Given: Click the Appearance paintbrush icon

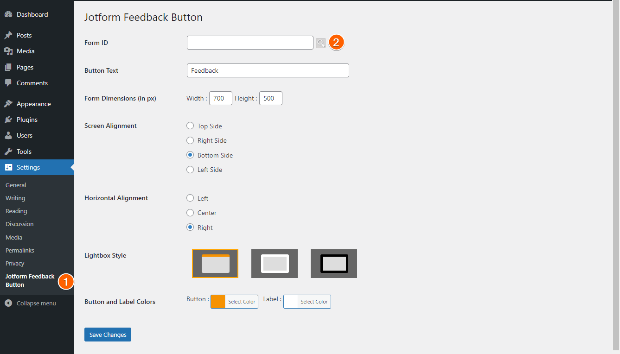Looking at the screenshot, I should coord(8,104).
